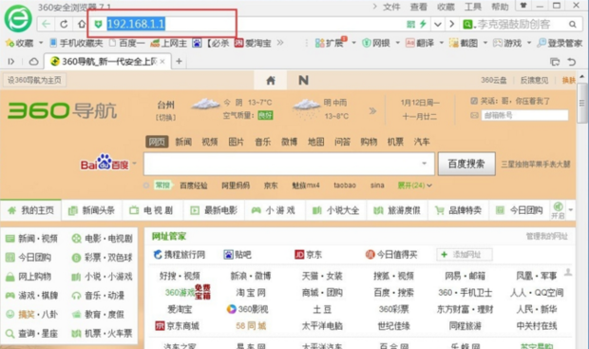Open 反馈意见 link
The width and height of the screenshot is (589, 349).
point(534,80)
